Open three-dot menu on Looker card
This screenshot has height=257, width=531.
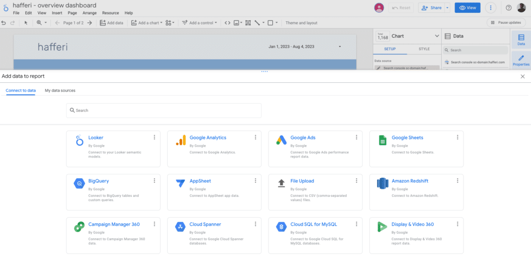(155, 137)
